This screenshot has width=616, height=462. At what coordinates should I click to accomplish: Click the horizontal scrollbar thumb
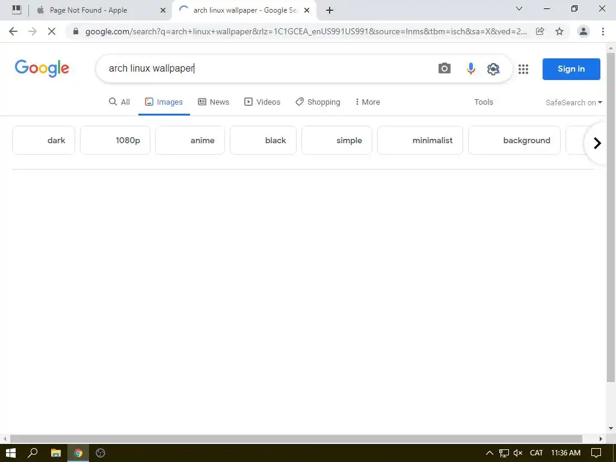pos(296,439)
